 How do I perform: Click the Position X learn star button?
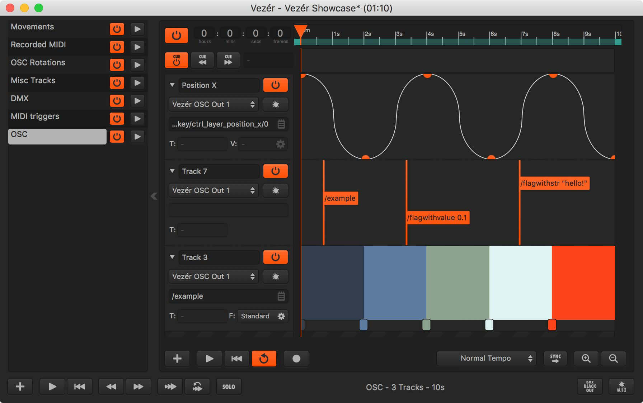(276, 104)
